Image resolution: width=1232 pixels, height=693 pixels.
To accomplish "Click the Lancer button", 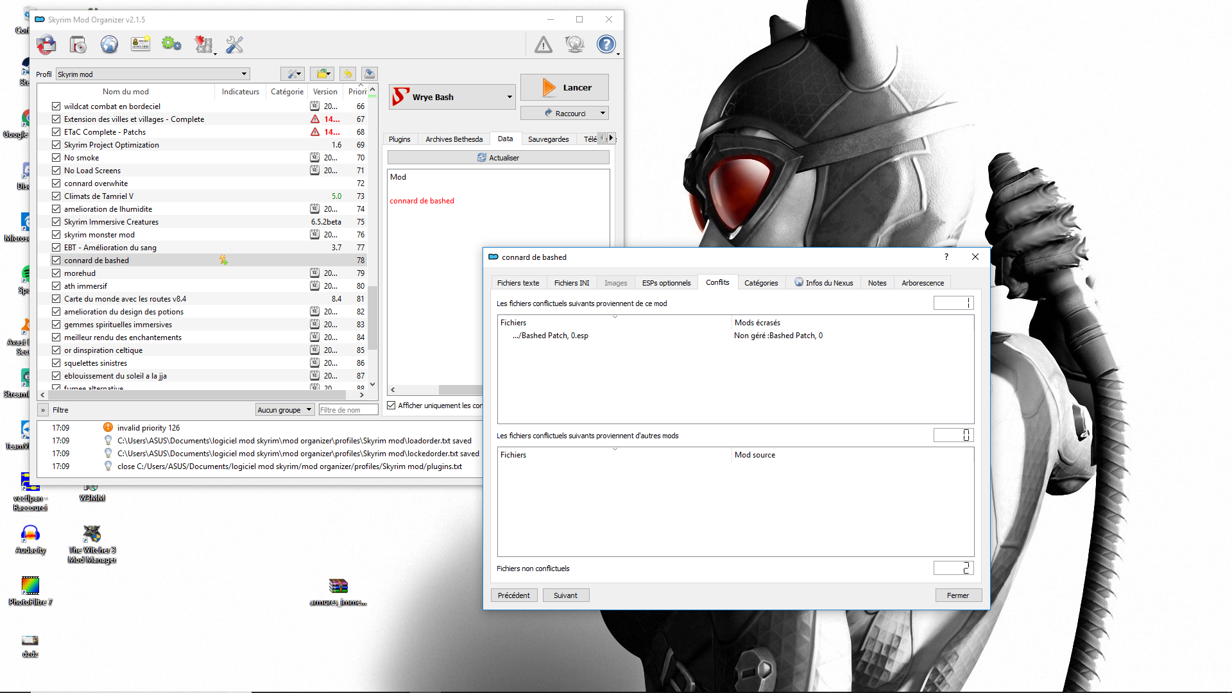I will (x=565, y=87).
